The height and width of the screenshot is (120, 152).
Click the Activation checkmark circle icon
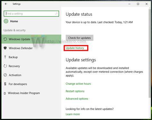click(x=5, y=75)
